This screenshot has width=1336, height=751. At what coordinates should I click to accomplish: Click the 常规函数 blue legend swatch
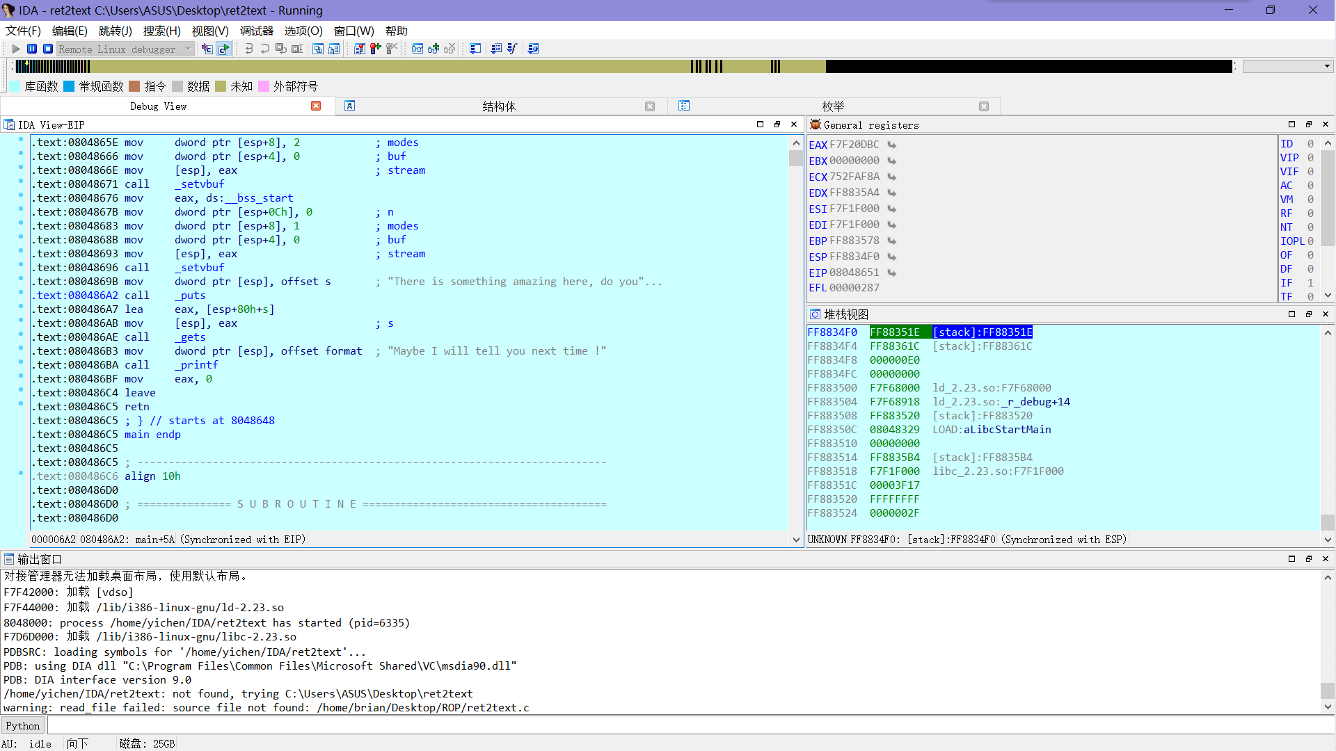[69, 86]
